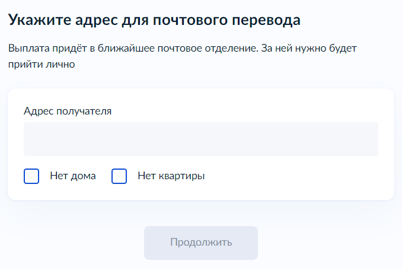Click the sentence За ней нужно будет
This screenshot has width=402, height=270.
click(309, 48)
